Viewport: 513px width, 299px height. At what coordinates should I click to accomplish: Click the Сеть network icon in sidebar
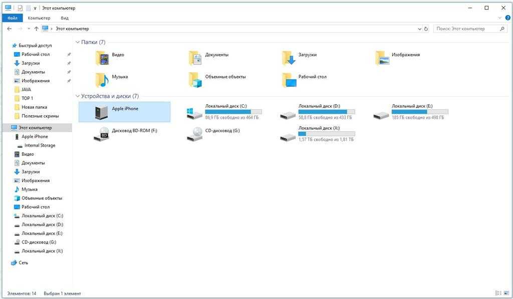14,262
